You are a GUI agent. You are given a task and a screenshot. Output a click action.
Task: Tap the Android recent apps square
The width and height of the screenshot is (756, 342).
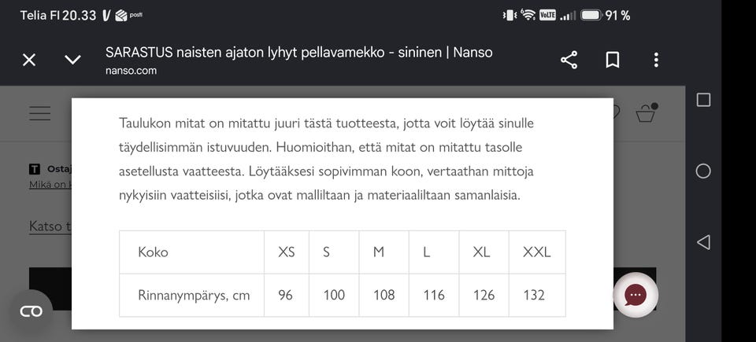click(703, 100)
